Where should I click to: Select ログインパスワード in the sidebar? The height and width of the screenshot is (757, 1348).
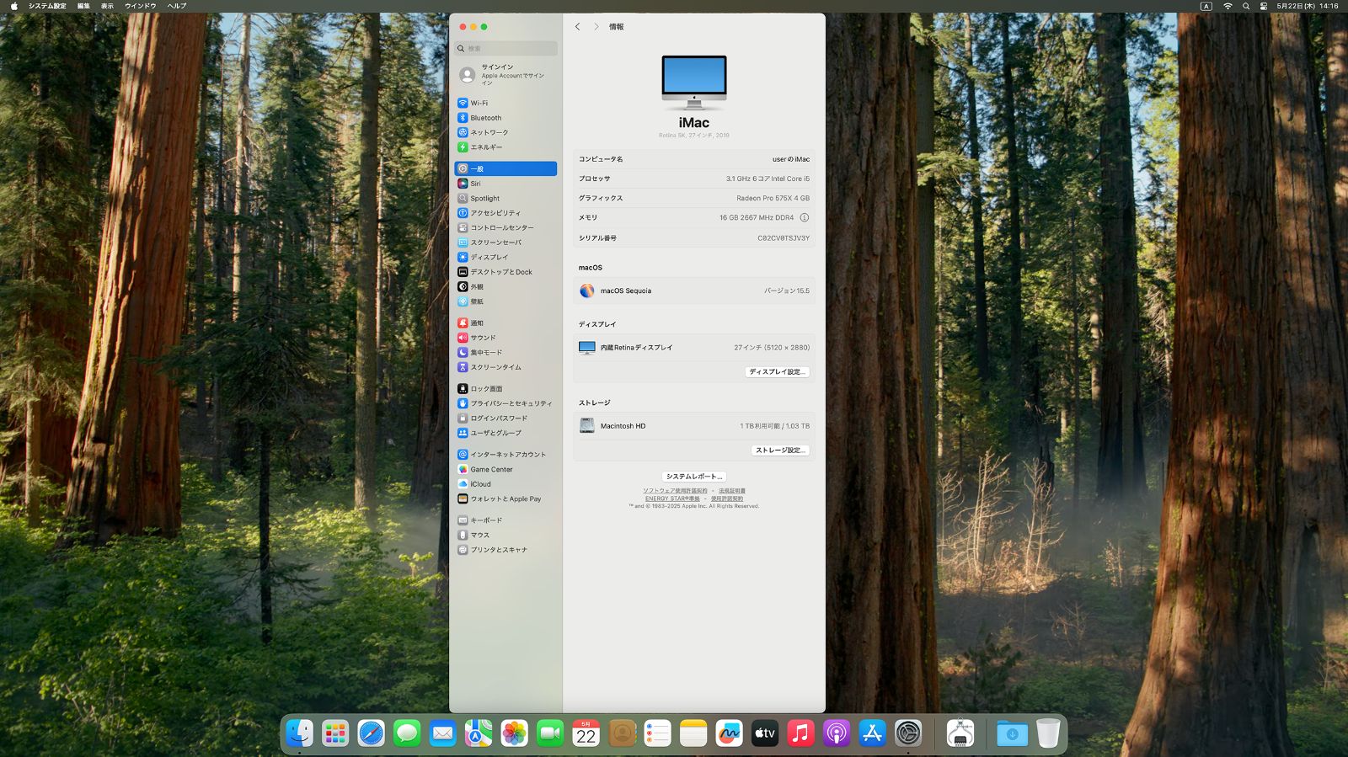pos(505,418)
